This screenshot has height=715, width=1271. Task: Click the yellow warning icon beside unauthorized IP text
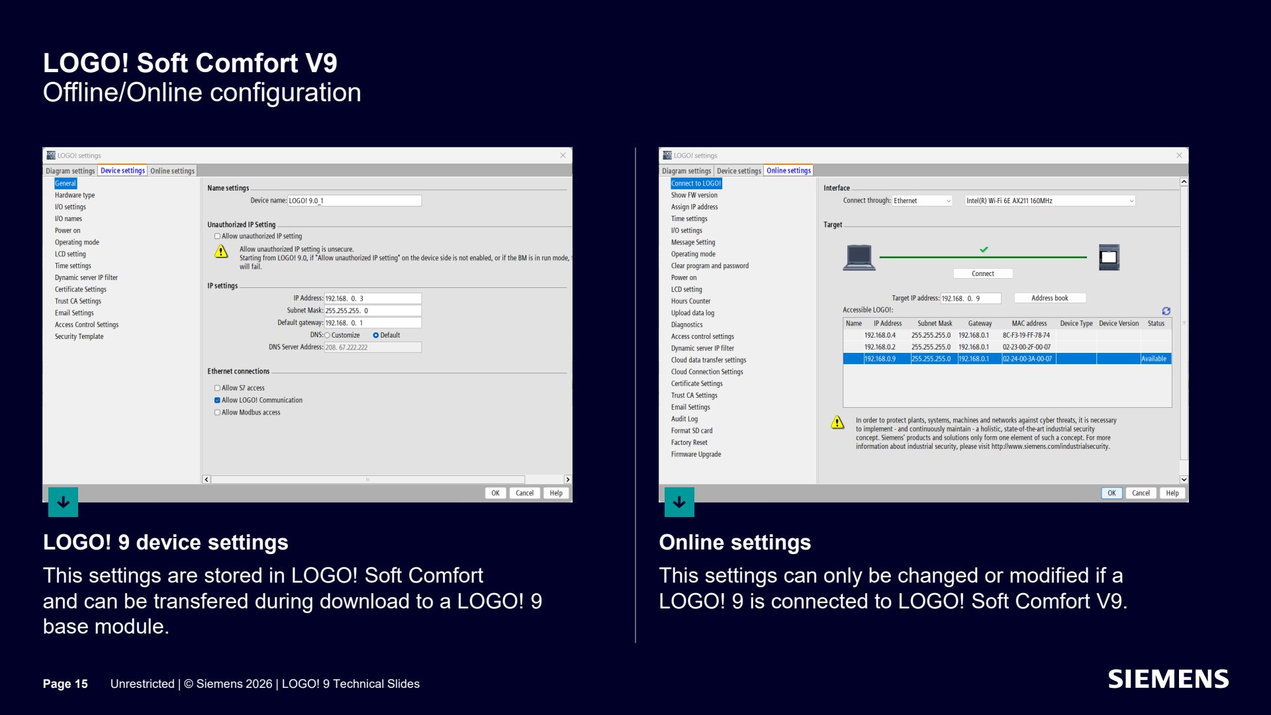(x=221, y=252)
